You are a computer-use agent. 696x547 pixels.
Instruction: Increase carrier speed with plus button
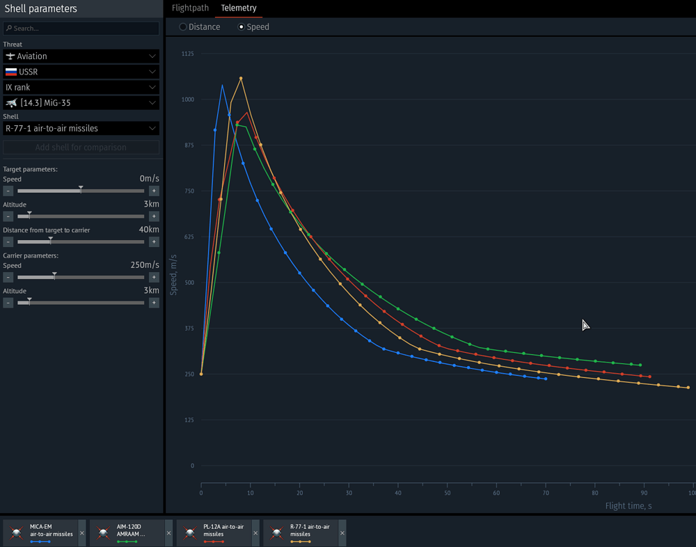[154, 278]
